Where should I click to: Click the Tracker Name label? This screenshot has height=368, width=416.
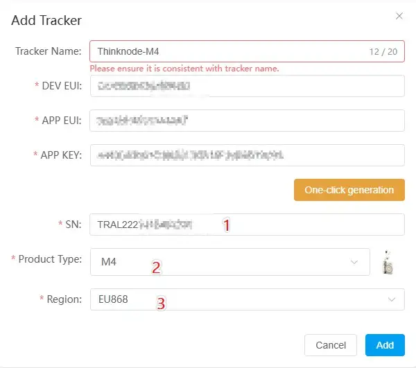[x=49, y=51]
